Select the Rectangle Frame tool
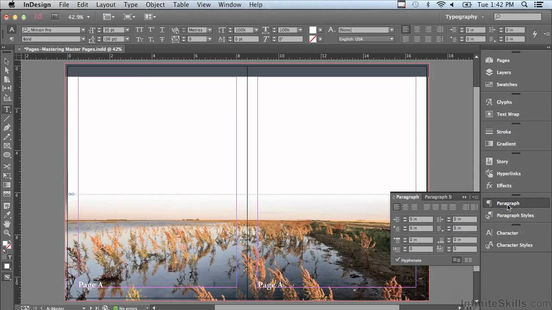552x310 pixels. click(x=7, y=146)
